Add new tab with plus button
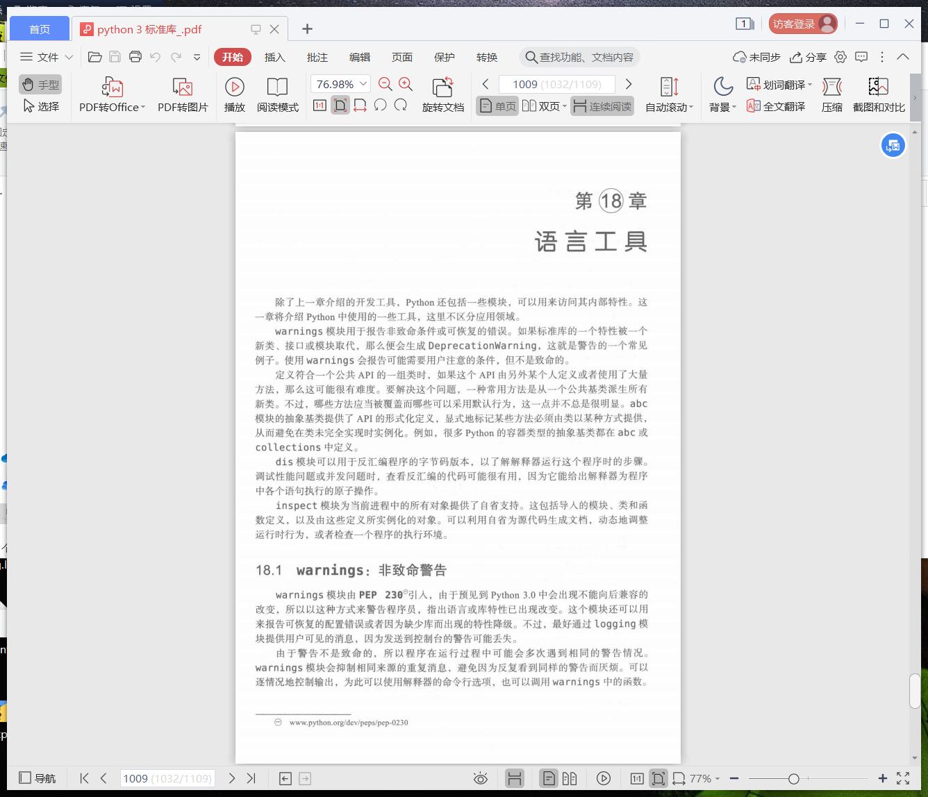 click(307, 28)
